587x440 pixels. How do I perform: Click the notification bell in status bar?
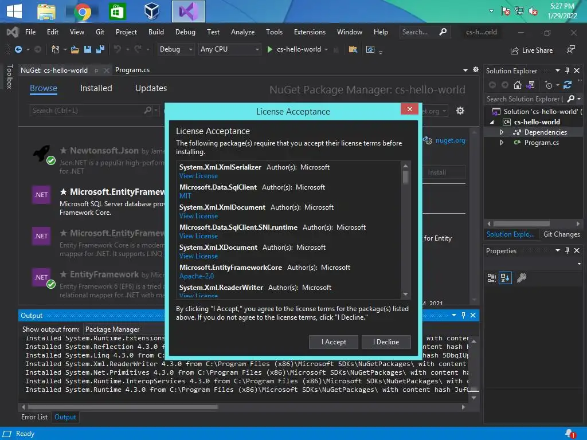coord(570,434)
